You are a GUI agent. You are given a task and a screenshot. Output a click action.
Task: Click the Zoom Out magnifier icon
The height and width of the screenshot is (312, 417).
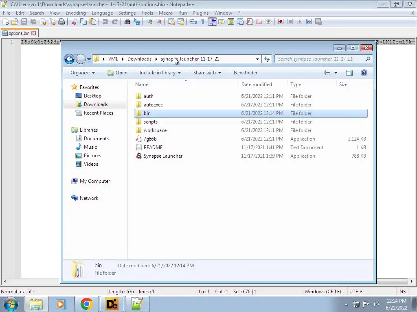[159, 22]
